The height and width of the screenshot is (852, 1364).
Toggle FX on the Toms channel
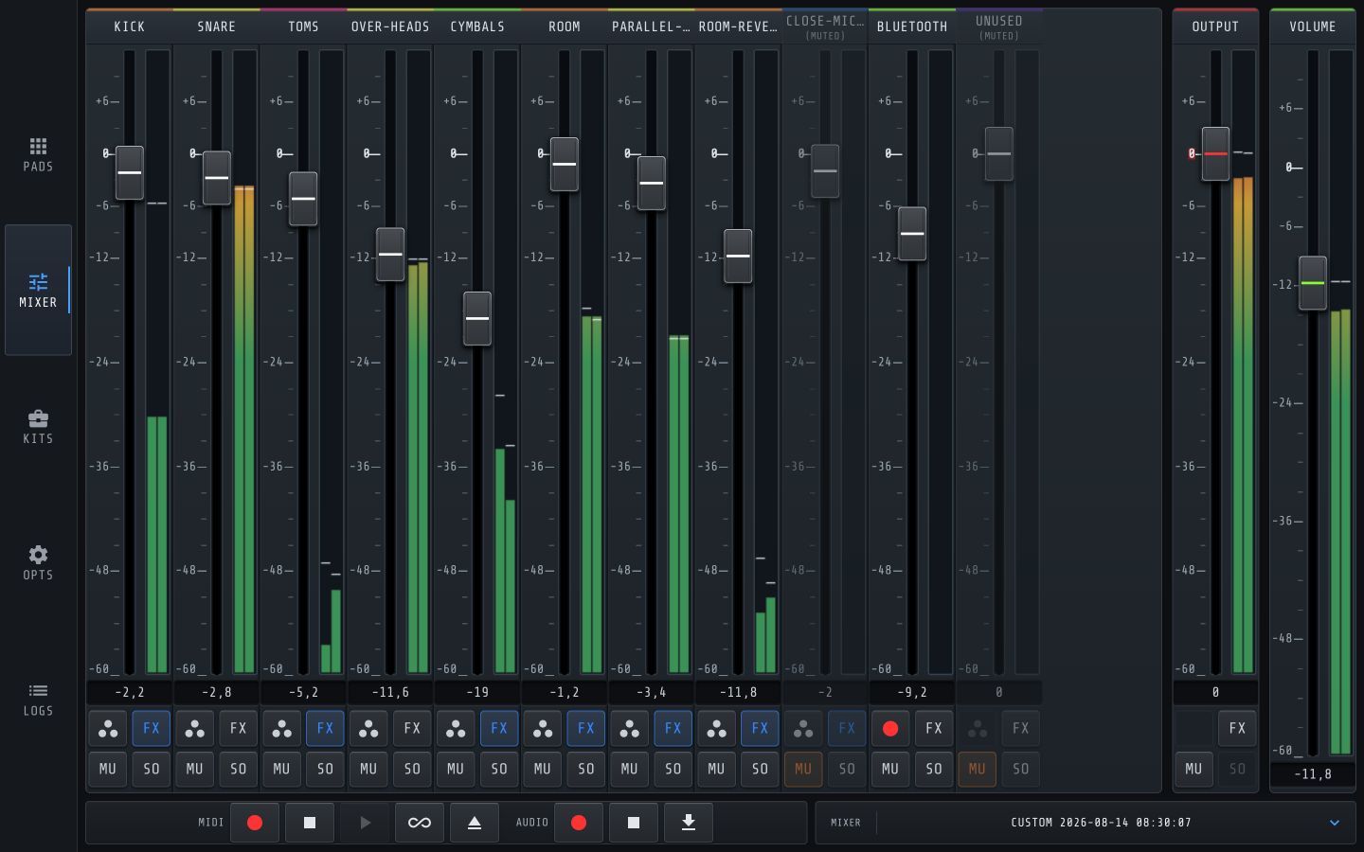coord(326,729)
